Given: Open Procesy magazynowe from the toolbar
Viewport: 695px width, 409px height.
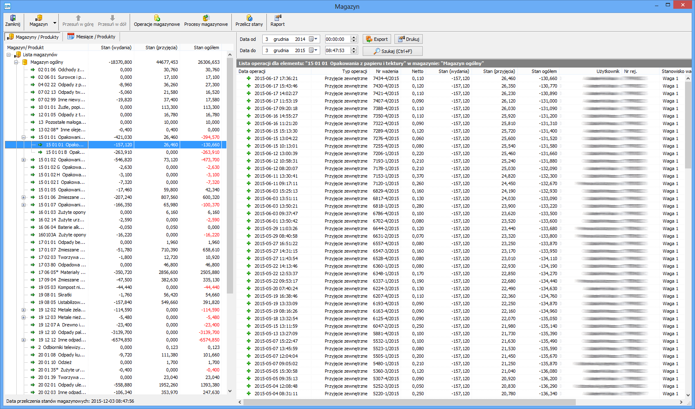Looking at the screenshot, I should pyautogui.click(x=206, y=18).
